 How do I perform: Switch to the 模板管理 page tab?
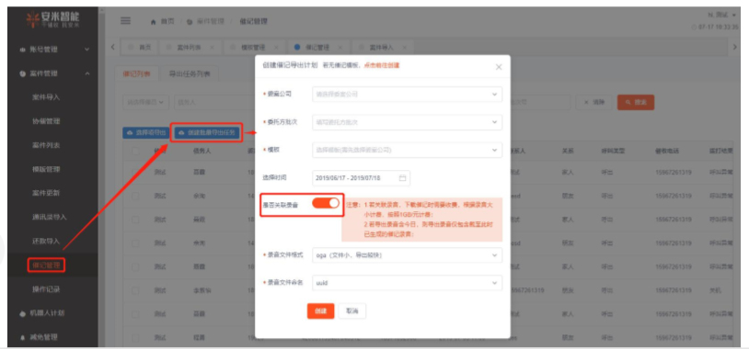point(253,48)
